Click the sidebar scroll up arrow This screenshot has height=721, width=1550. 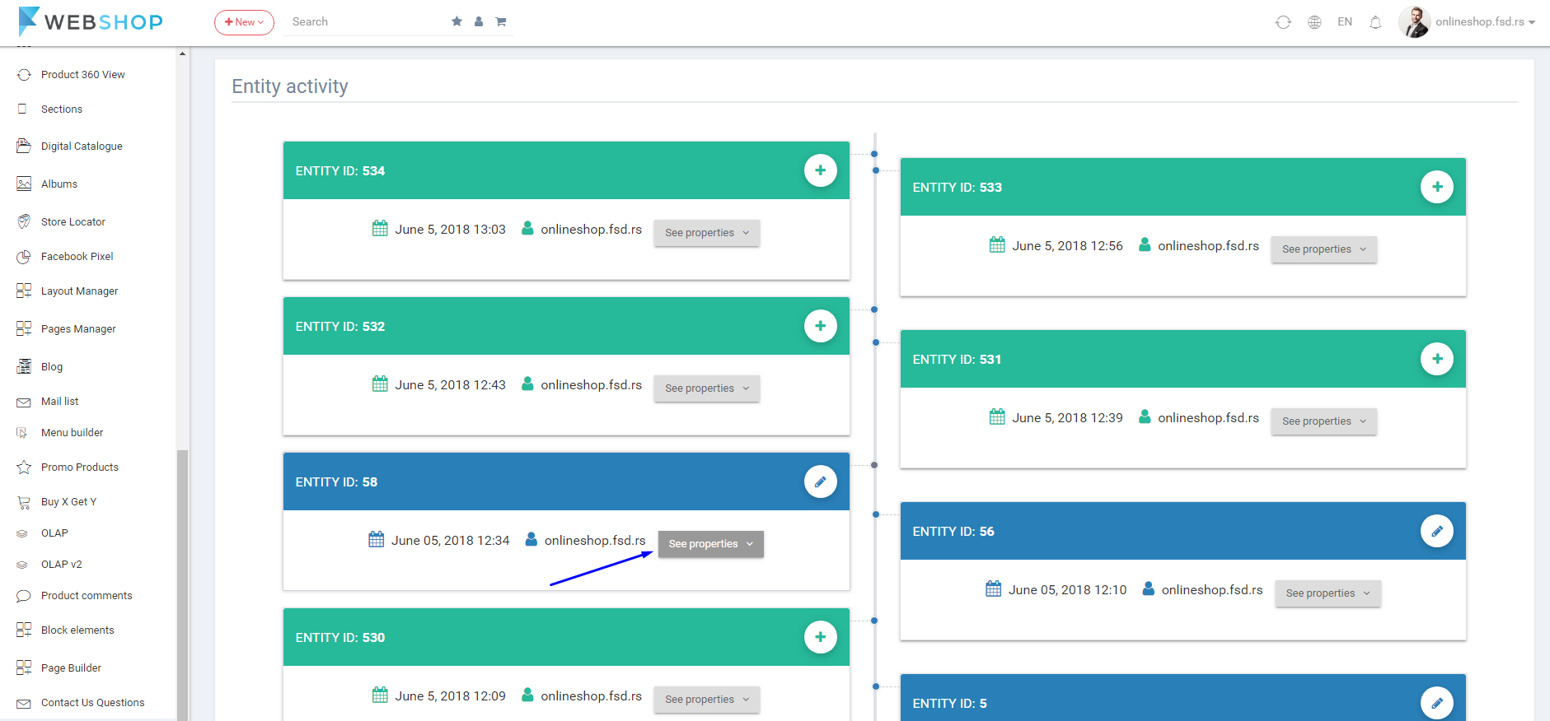click(x=183, y=53)
